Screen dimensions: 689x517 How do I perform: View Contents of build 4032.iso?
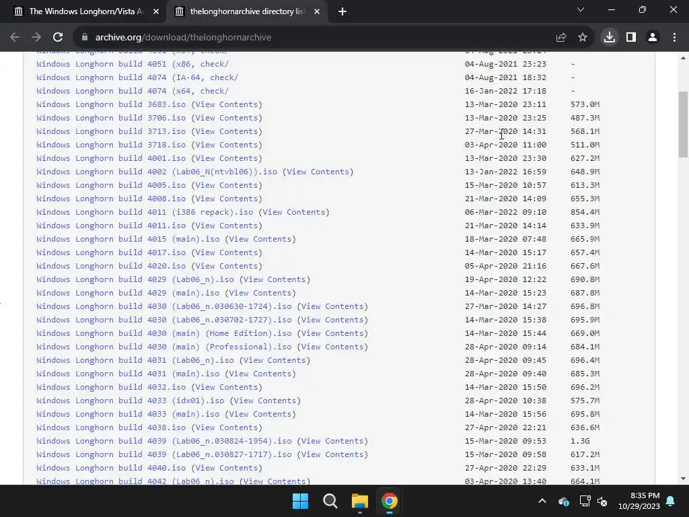226,387
